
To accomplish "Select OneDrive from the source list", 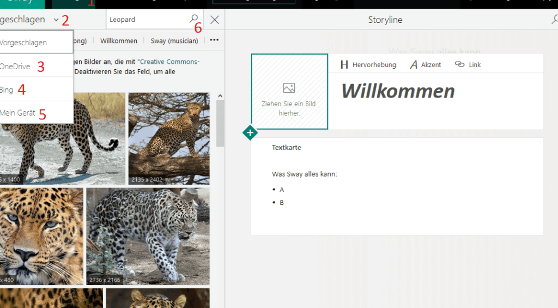I will (15, 67).
